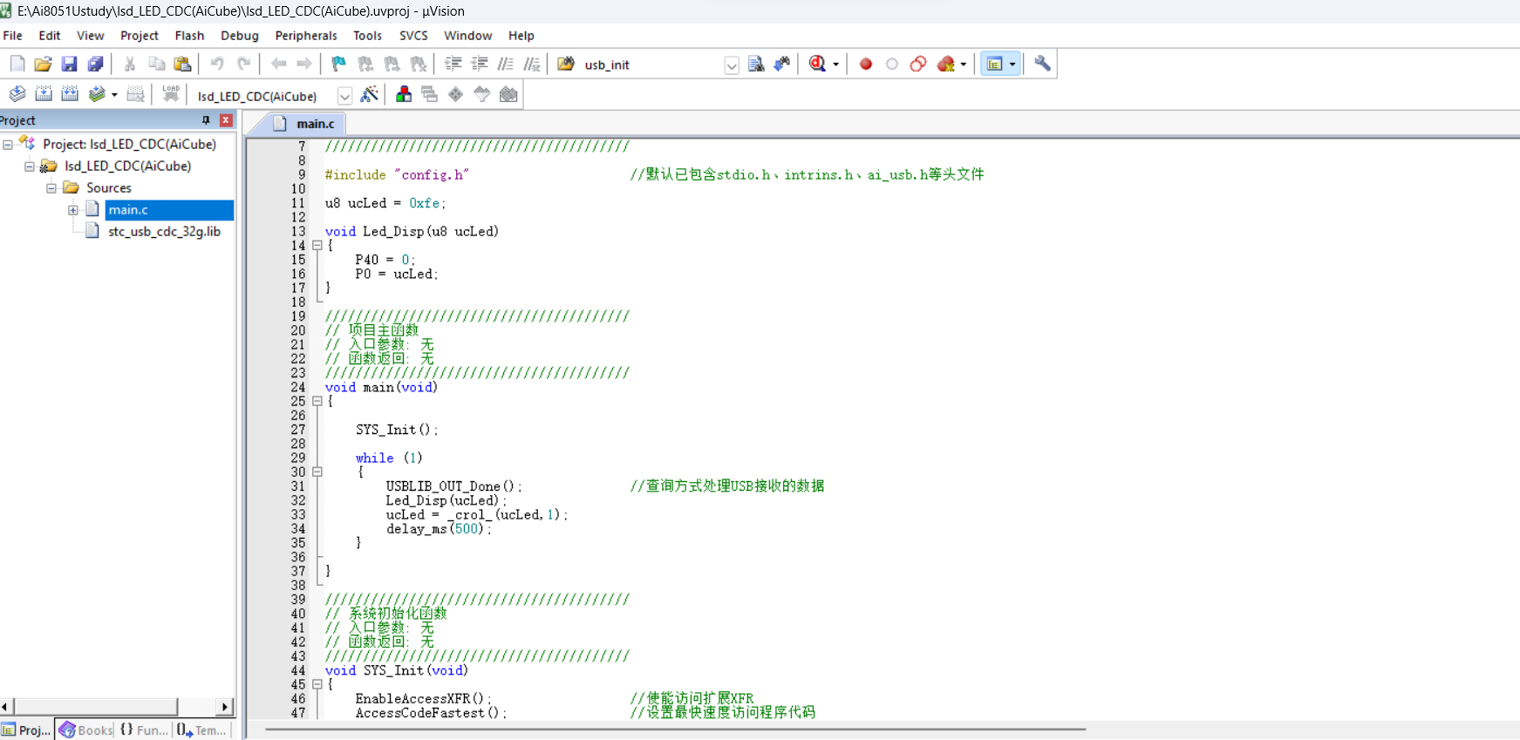The height and width of the screenshot is (740, 1520).
Task: Click the Rebuild all target files icon
Action: [x=70, y=94]
